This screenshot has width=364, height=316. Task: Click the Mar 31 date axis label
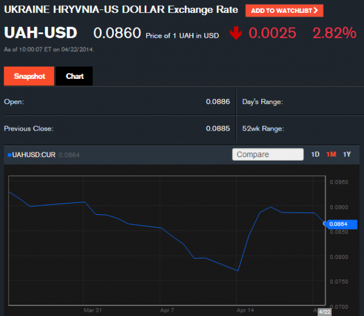pos(93,310)
